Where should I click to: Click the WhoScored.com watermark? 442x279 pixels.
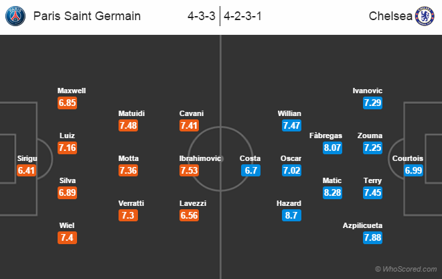coord(405,269)
